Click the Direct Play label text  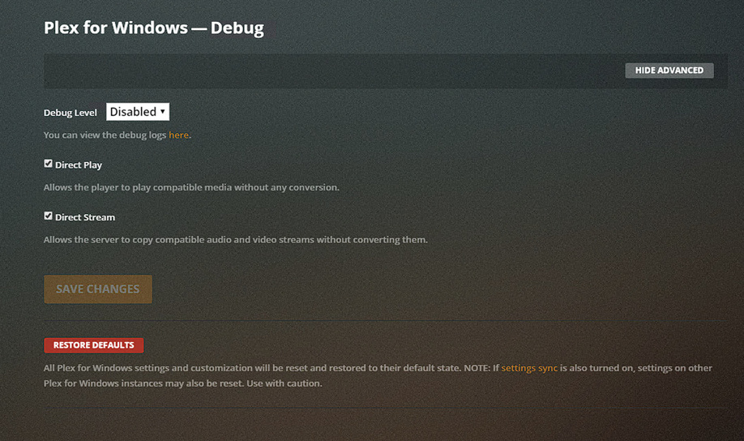click(x=79, y=165)
